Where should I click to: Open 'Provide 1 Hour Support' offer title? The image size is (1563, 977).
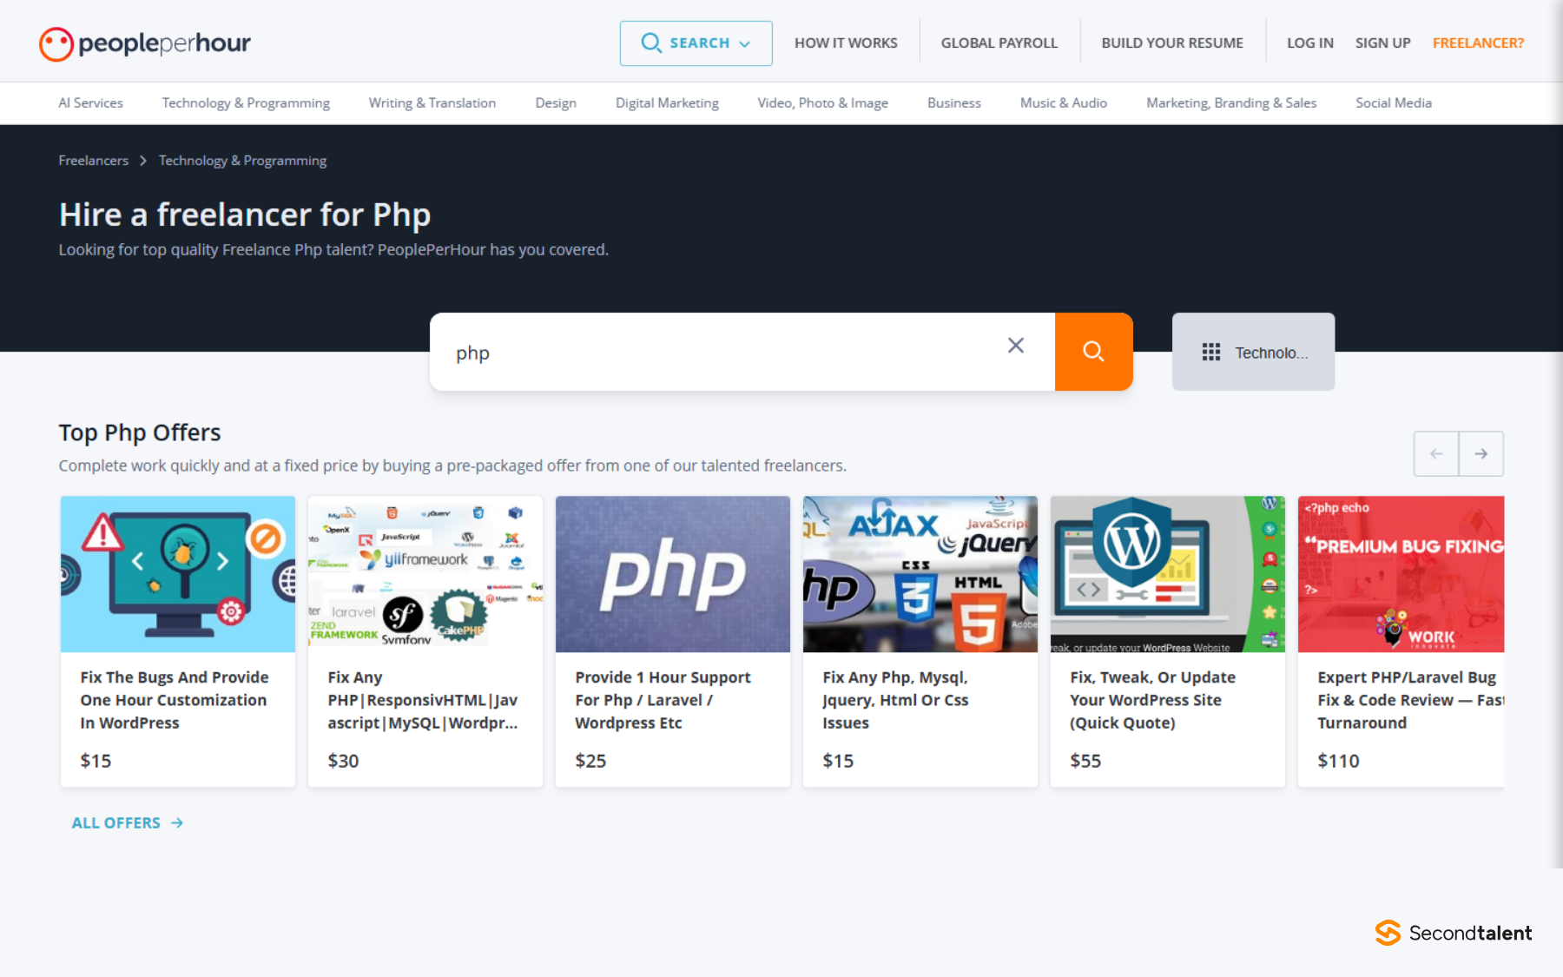[x=663, y=700]
